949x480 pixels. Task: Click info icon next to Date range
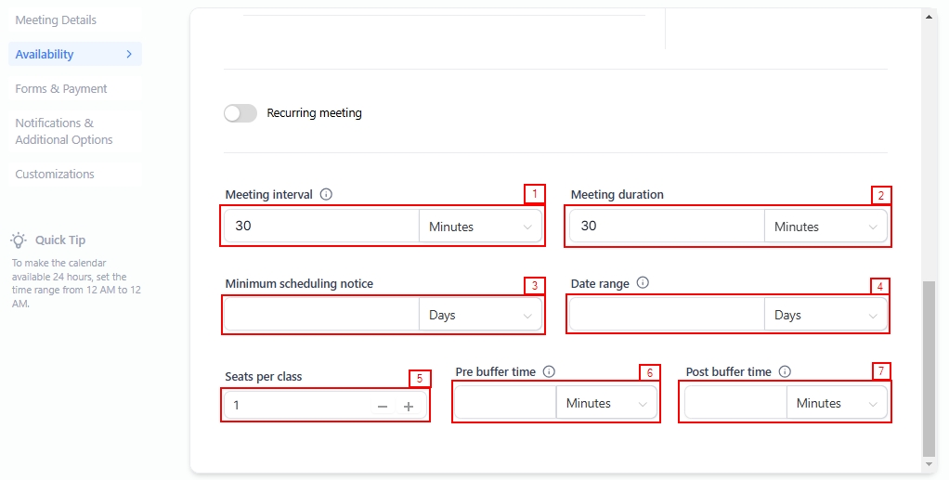point(643,283)
